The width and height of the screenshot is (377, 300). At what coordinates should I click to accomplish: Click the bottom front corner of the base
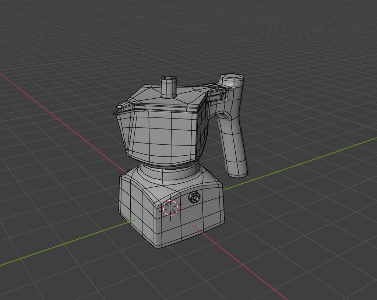[158, 248]
